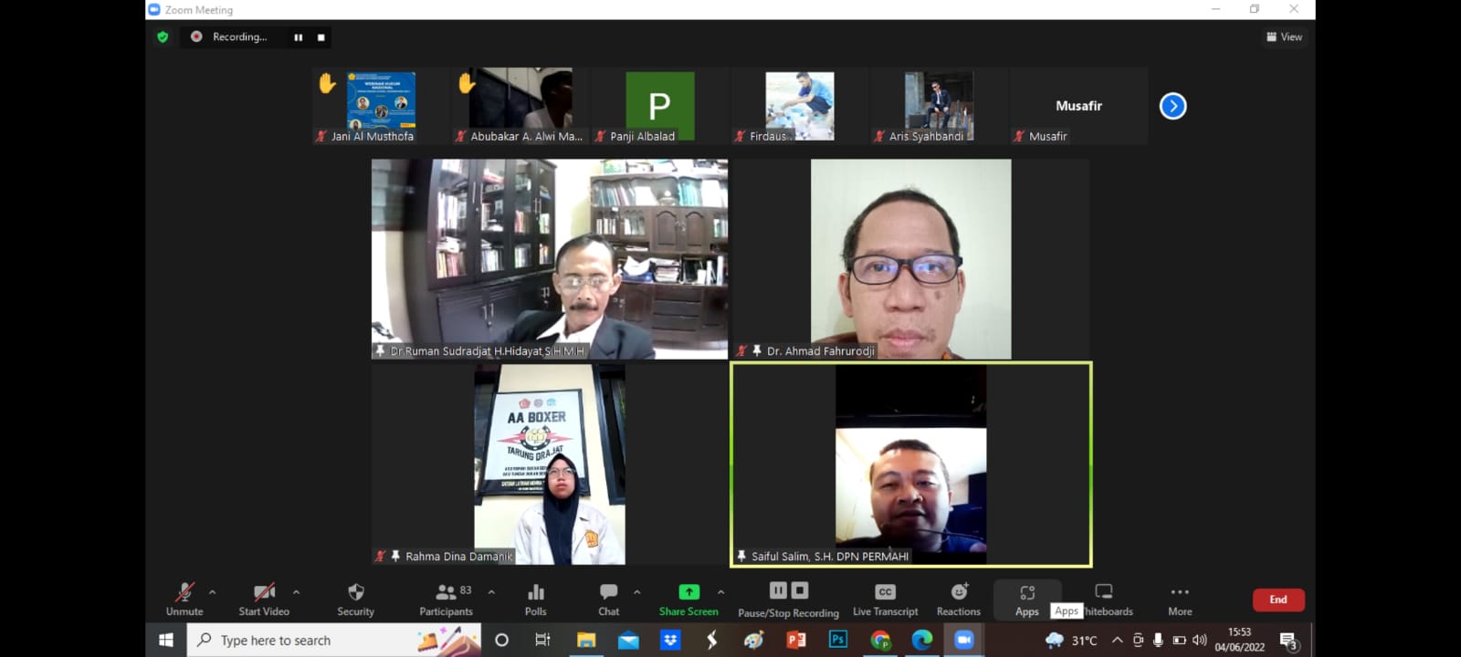This screenshot has width=1461, height=657.
Task: Open the Windows notification center
Action: tap(1288, 641)
